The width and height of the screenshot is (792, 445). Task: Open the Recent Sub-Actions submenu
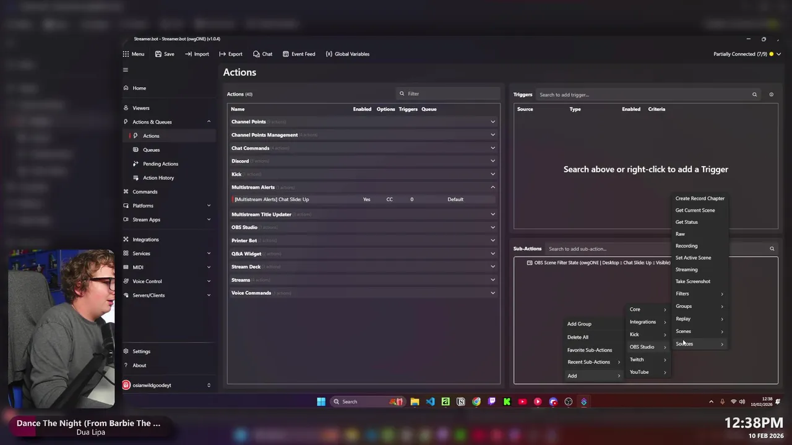[593, 362]
